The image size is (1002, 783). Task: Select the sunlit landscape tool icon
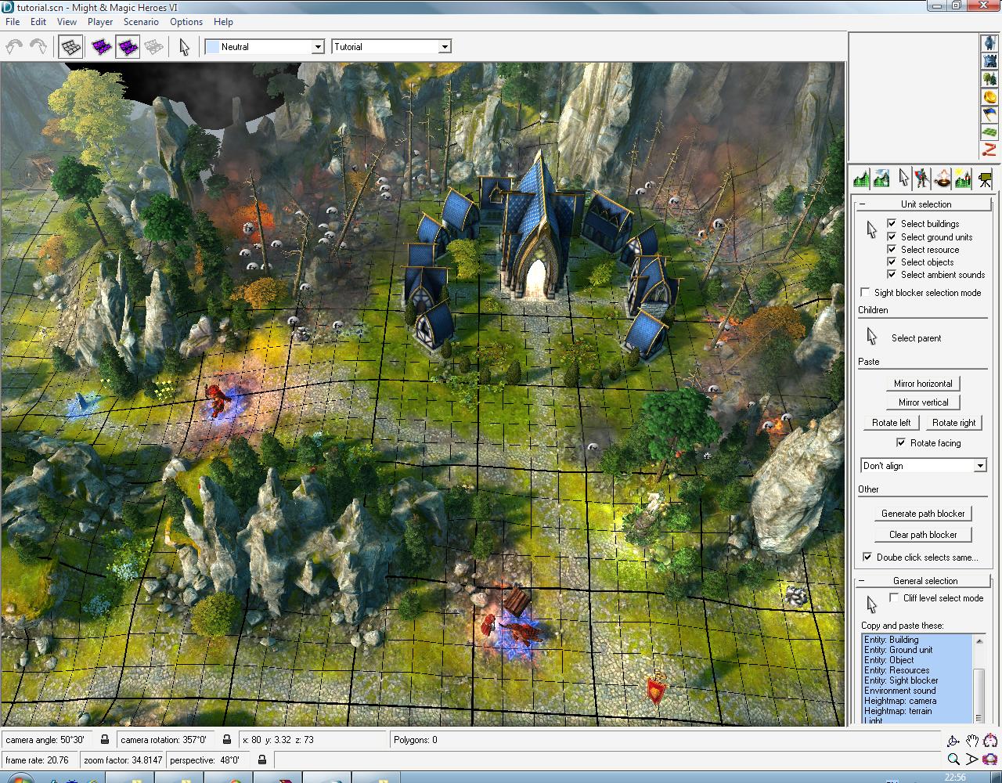coord(963,179)
